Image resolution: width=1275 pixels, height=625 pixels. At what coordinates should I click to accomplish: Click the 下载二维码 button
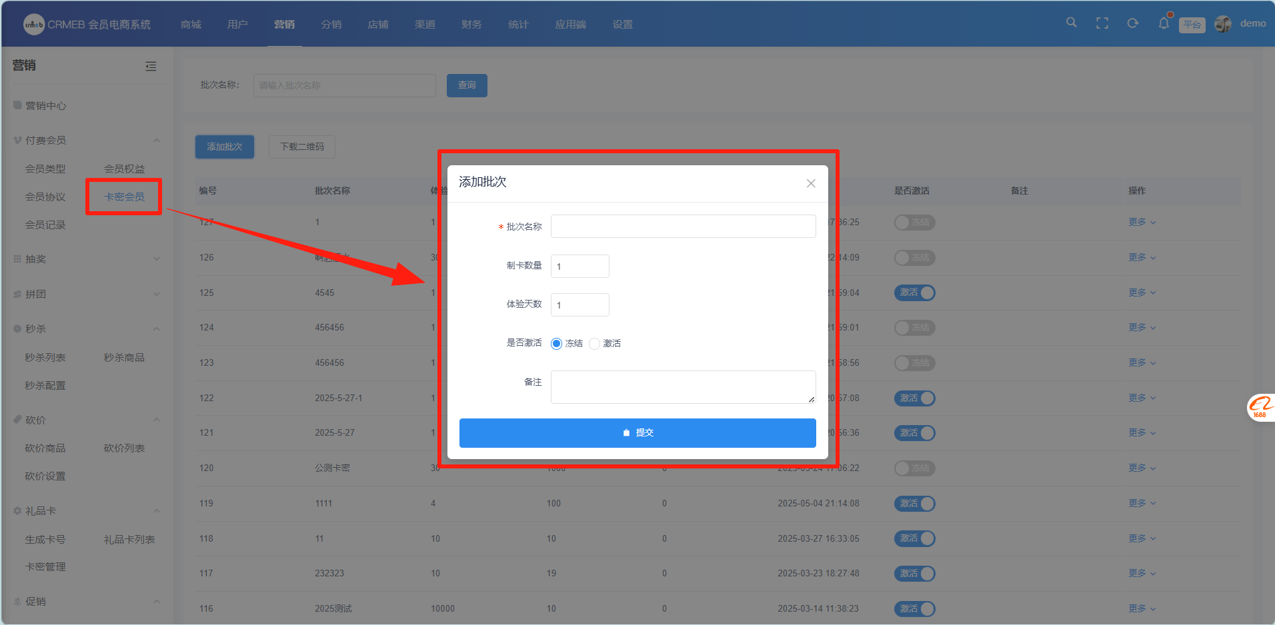pos(302,147)
